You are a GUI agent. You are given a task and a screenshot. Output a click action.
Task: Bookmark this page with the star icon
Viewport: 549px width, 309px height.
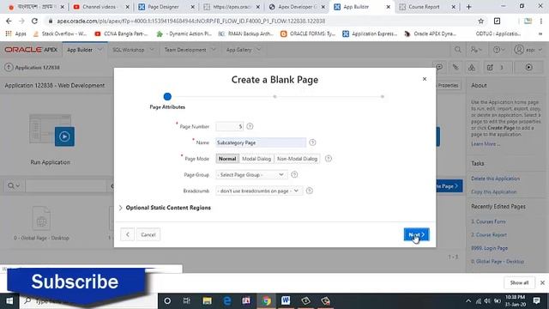coord(480,21)
